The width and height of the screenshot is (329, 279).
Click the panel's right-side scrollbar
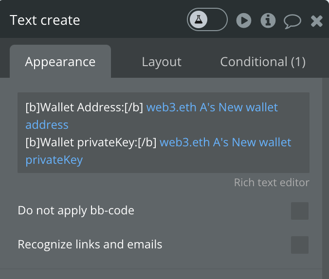pyautogui.click(x=326, y=178)
